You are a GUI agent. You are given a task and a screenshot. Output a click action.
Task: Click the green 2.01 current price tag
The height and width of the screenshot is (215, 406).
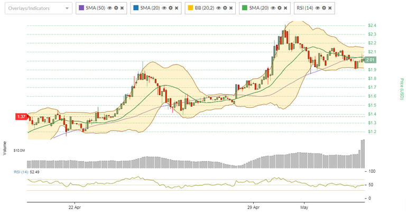(370, 60)
